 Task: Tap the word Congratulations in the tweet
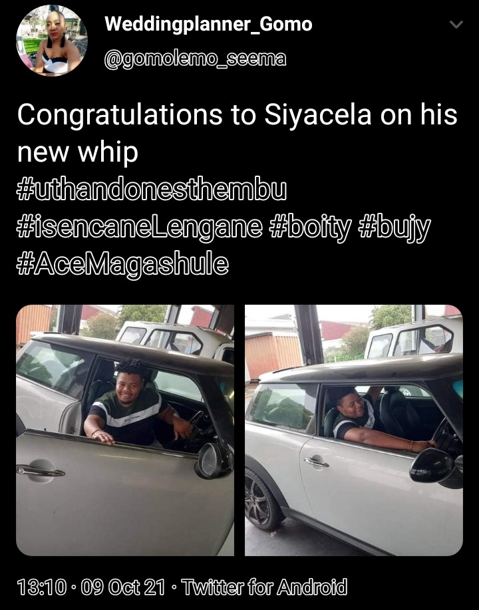coord(120,116)
